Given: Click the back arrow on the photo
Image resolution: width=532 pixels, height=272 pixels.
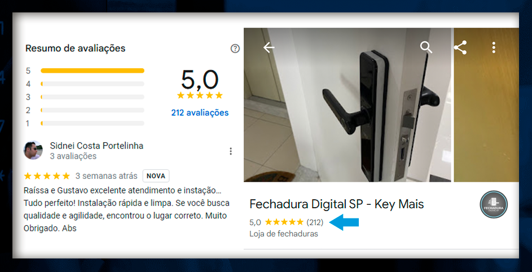Looking at the screenshot, I should point(269,47).
